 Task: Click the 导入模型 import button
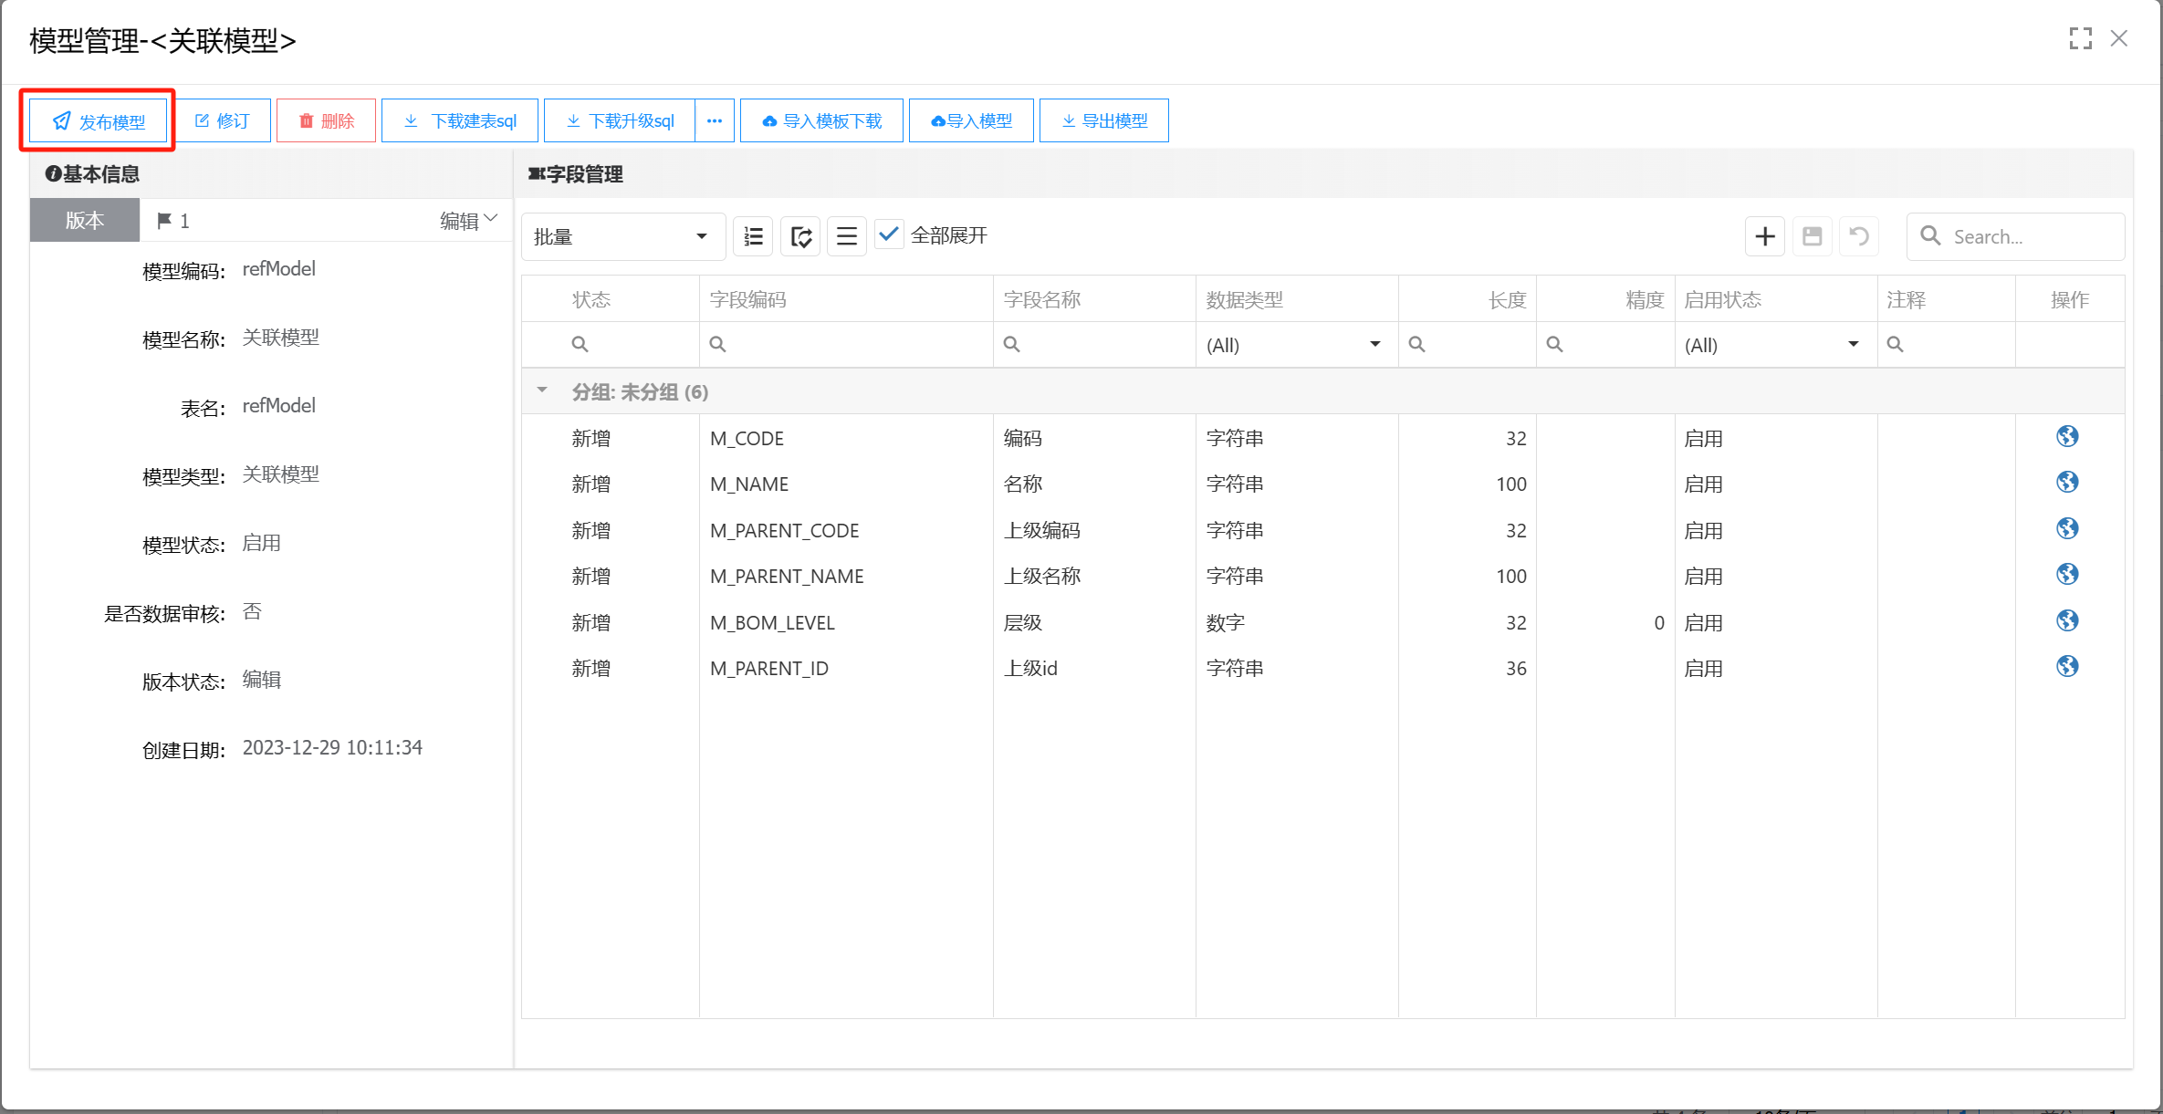click(x=971, y=121)
